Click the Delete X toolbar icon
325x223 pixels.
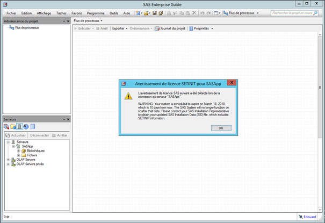pyautogui.click(x=194, y=13)
